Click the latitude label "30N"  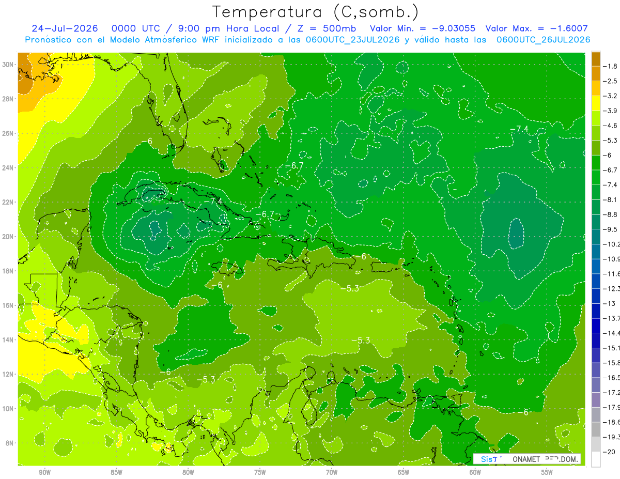coord(9,65)
